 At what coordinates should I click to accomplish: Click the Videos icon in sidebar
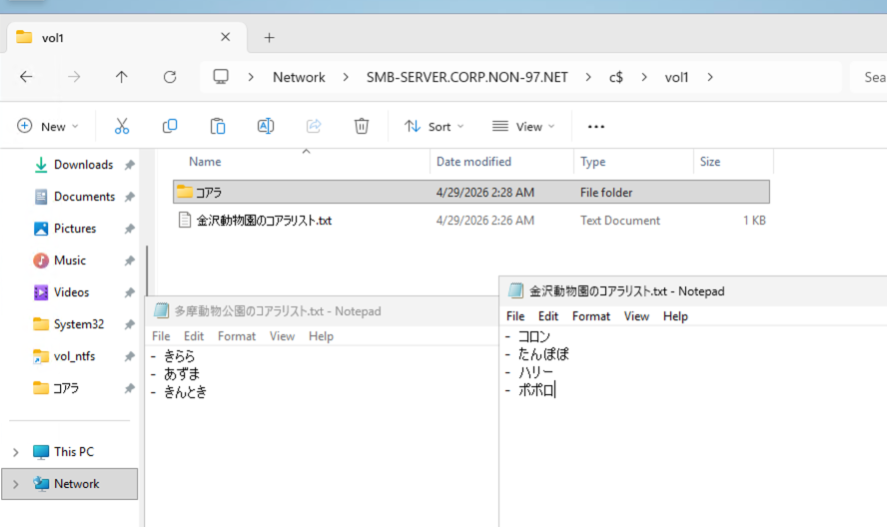(x=41, y=292)
